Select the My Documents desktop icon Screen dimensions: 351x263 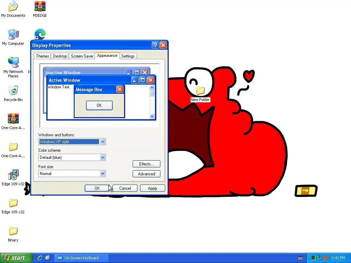[13, 9]
